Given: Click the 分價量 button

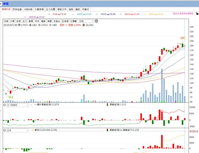Looking at the screenshot, I should tap(73, 21).
